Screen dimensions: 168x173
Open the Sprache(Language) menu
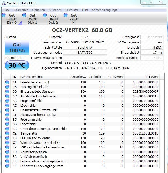pyautogui.click(x=105, y=10)
